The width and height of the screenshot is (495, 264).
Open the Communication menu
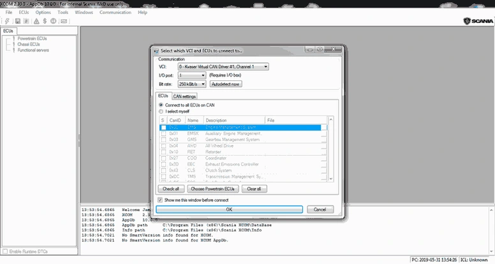[x=115, y=12]
